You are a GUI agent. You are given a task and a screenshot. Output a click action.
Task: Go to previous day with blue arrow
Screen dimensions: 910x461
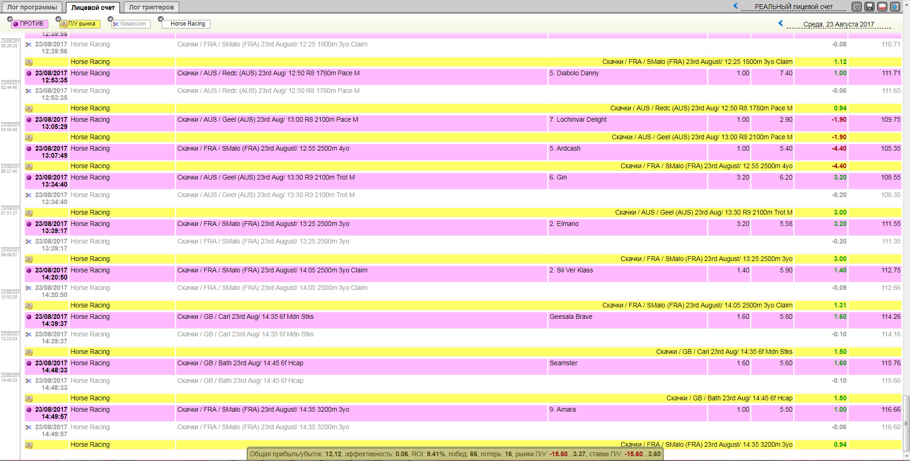click(781, 23)
